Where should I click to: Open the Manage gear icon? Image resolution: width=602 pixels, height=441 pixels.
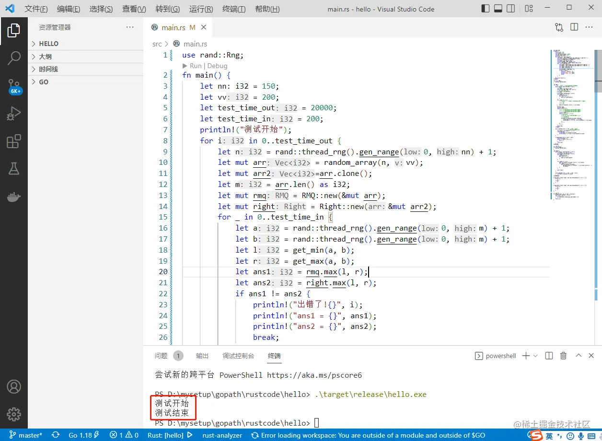(14, 414)
